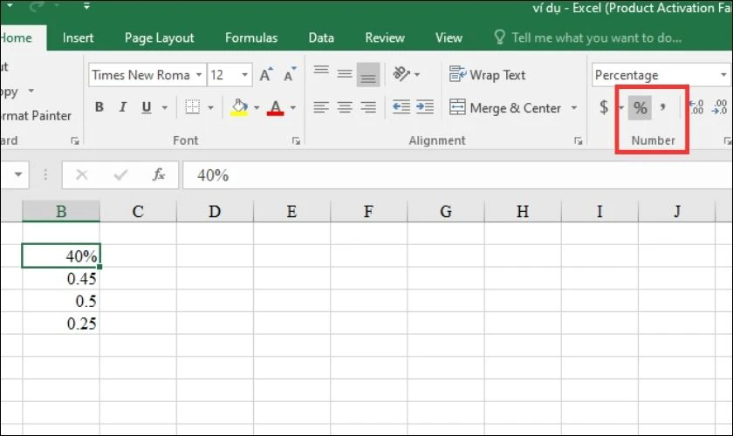Open the Page Layout tab
The width and height of the screenshot is (733, 436).
[x=159, y=37]
